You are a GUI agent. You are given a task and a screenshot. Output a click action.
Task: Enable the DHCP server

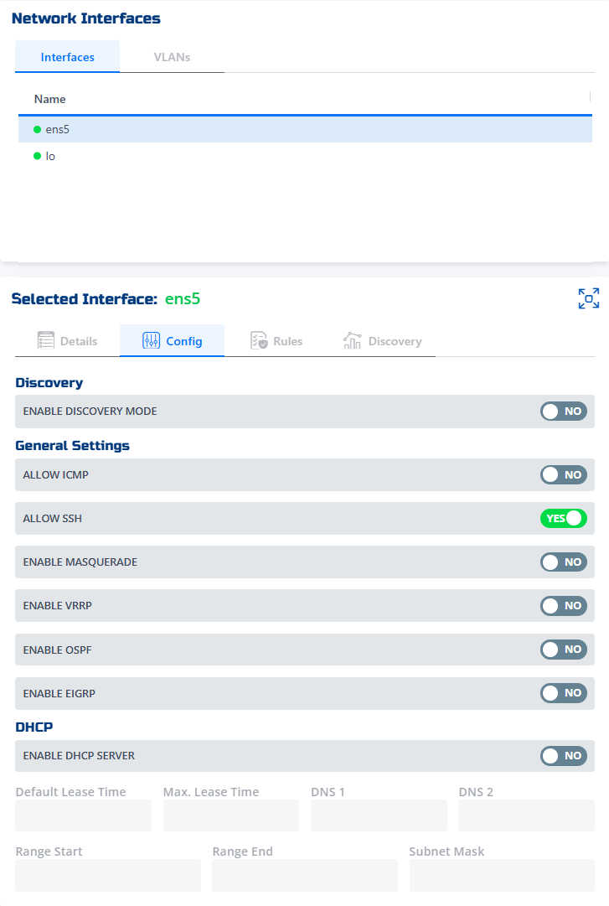563,755
